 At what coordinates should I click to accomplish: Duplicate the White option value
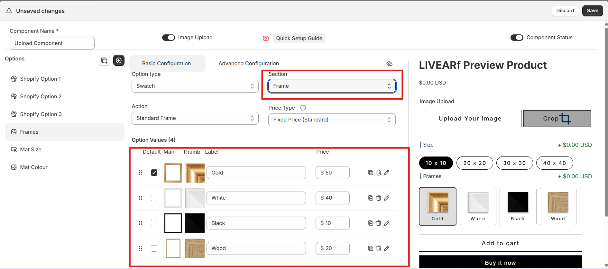[370, 198]
